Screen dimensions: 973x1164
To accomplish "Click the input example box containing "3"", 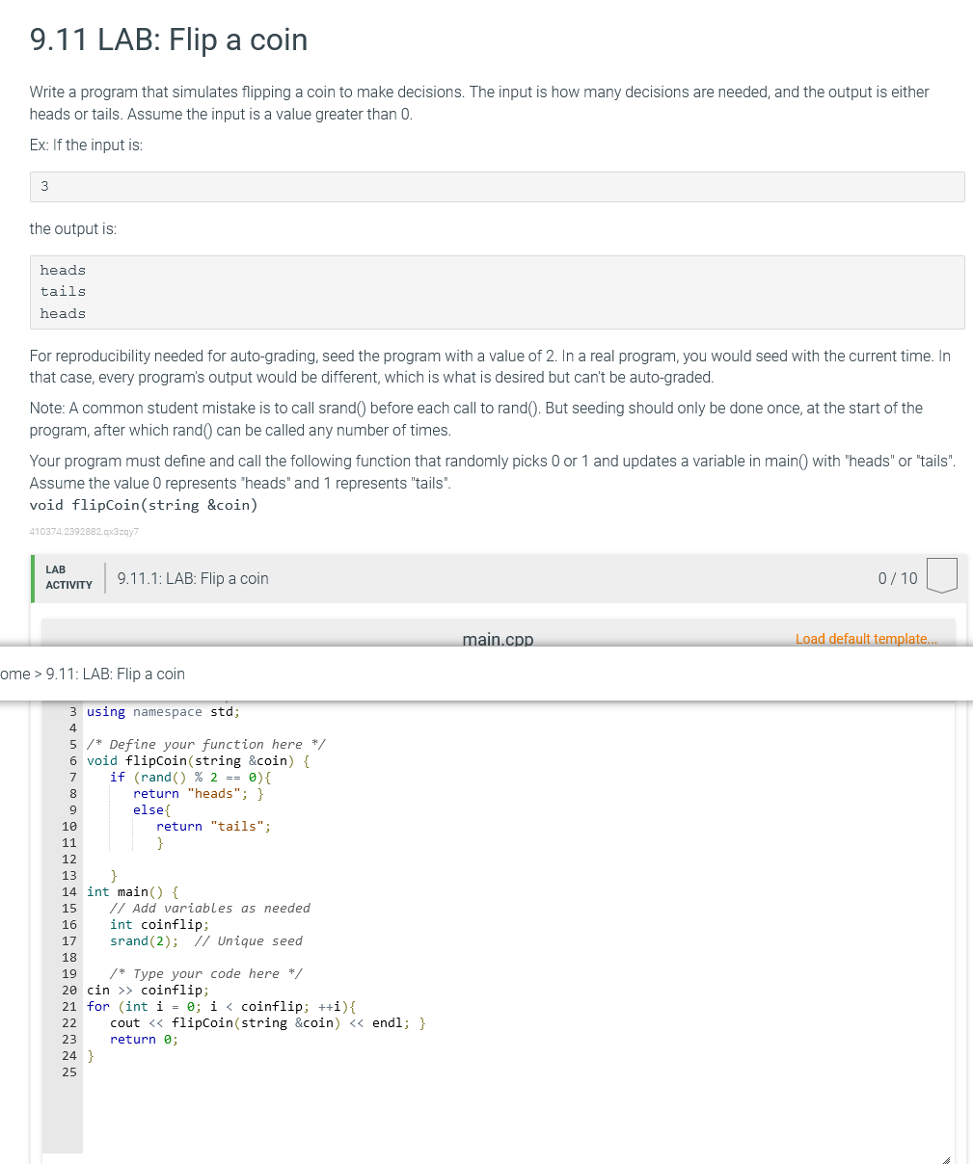I will tap(497, 186).
